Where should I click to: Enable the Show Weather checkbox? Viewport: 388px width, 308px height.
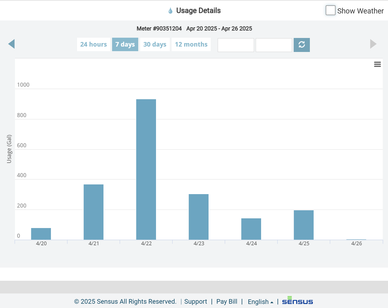[330, 10]
